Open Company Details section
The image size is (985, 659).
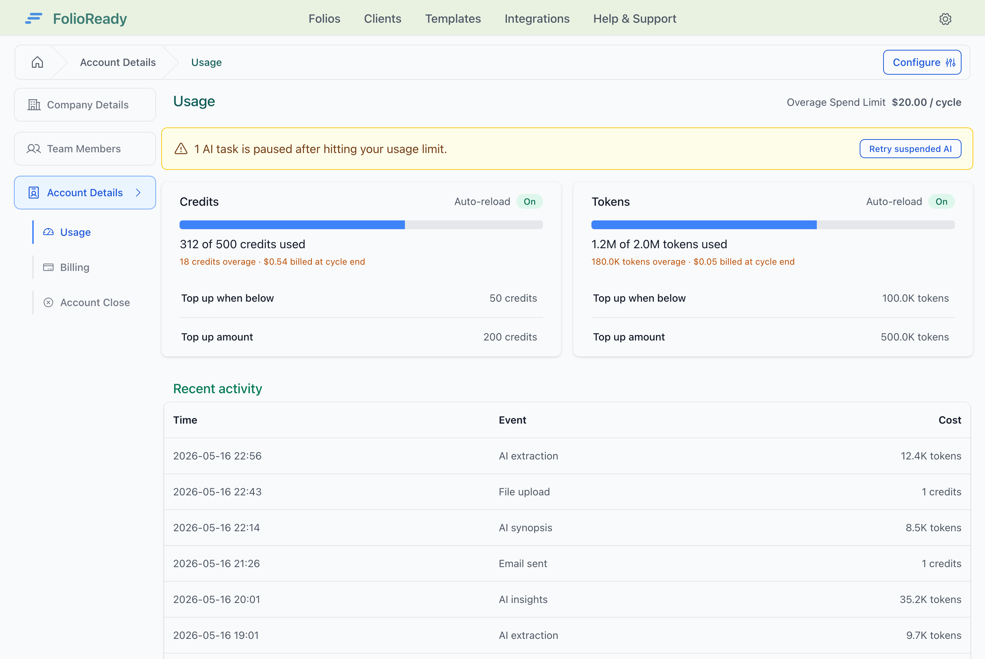(85, 105)
